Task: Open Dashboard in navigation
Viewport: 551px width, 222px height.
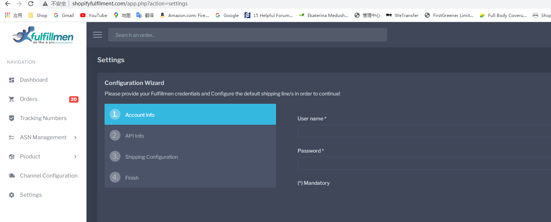Action: [34, 80]
